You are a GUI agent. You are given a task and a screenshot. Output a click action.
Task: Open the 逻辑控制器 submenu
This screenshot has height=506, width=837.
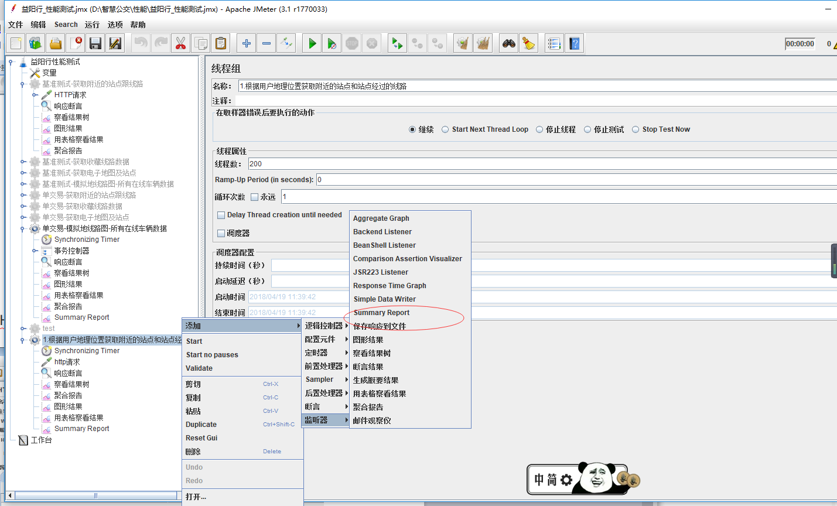click(x=326, y=326)
